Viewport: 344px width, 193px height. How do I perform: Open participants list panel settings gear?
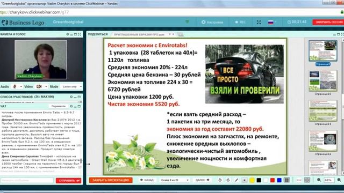pos(71,96)
